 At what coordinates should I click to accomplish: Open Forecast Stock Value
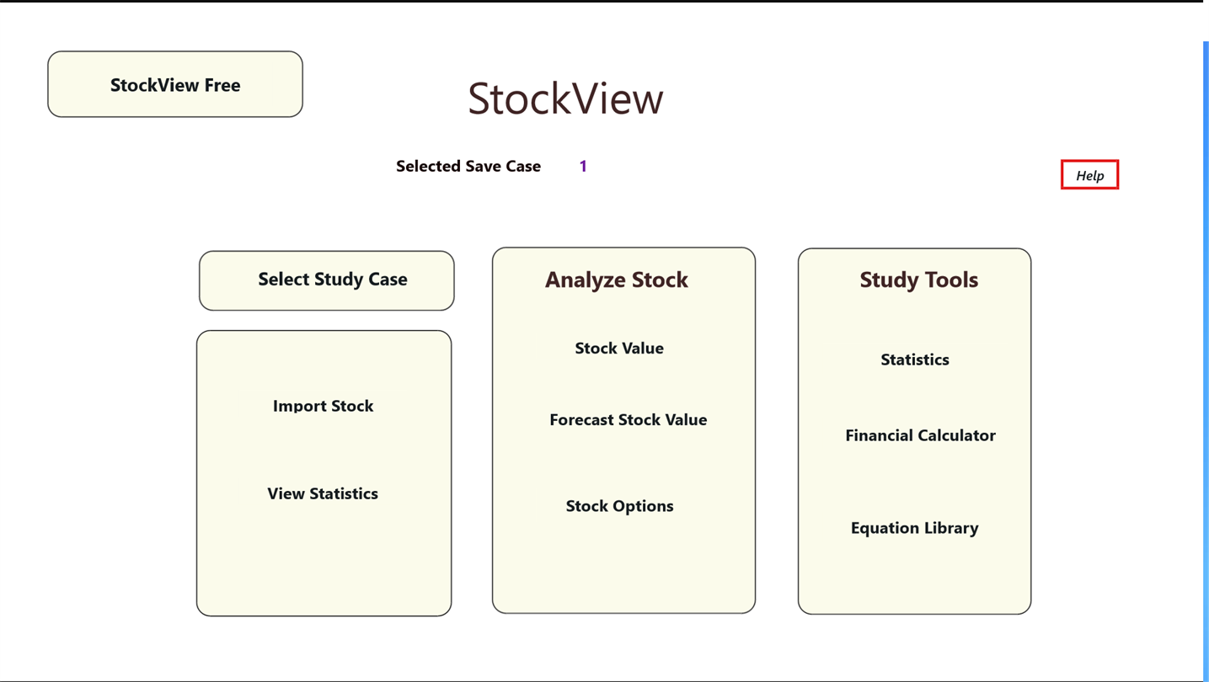click(x=628, y=419)
